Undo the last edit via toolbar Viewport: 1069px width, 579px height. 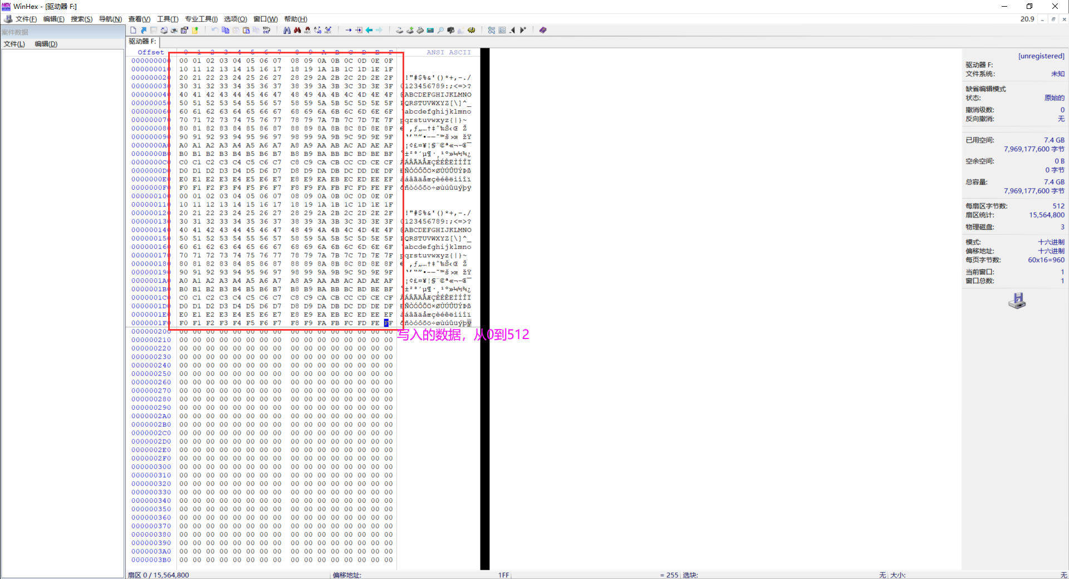[x=215, y=30]
